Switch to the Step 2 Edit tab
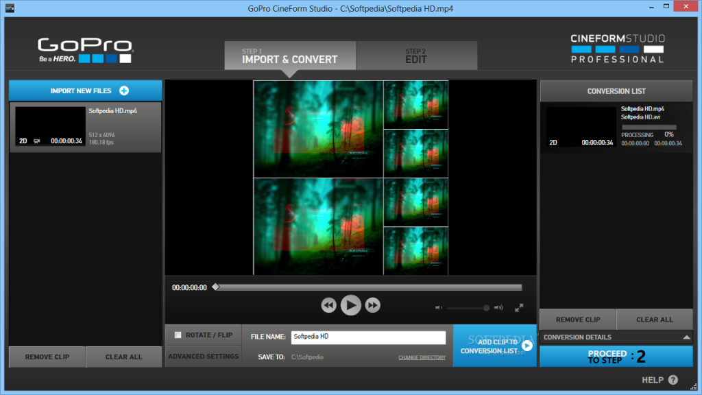This screenshot has height=395, width=702. click(416, 55)
